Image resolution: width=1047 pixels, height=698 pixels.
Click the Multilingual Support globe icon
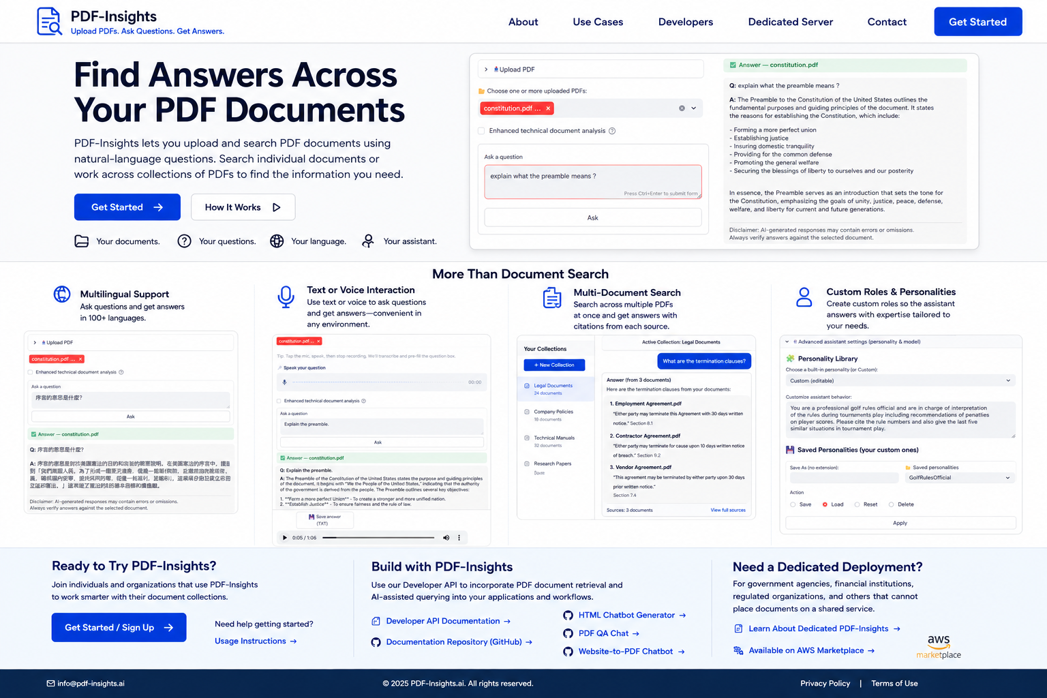[x=62, y=294]
